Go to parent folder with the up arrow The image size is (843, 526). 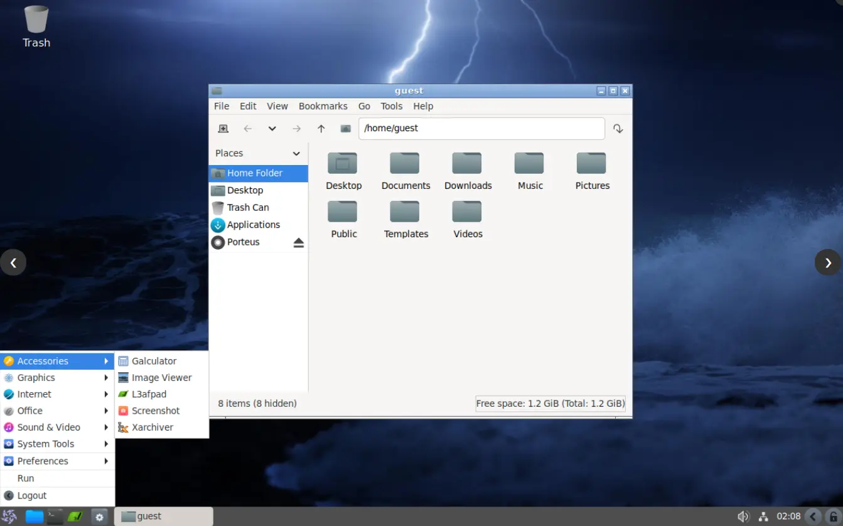321,129
